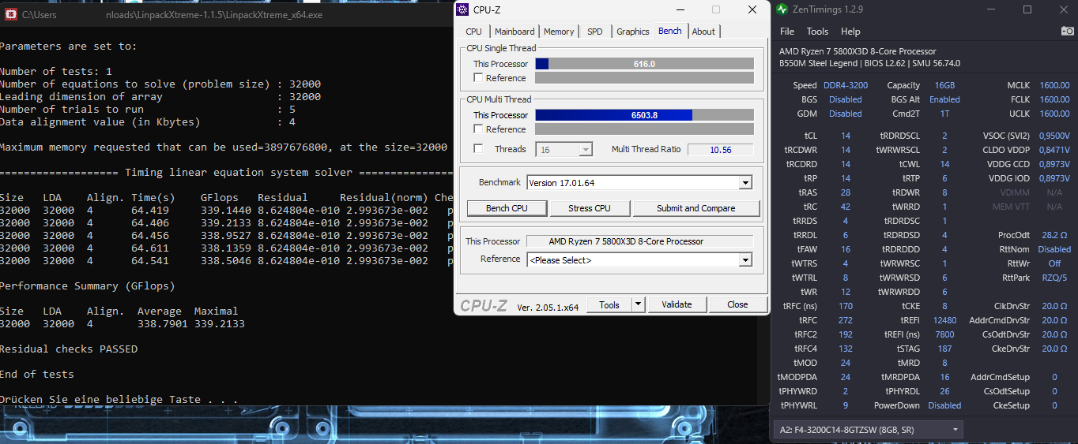Screen dimensions: 1078x444
Task: Open the memory module dropdown A2: F4-3200C14-8GTZSW
Action: [x=867, y=429]
